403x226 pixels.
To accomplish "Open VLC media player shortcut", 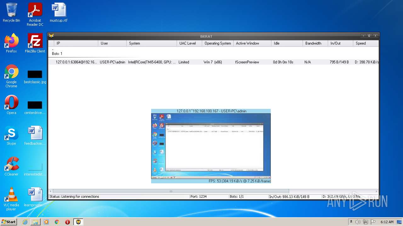I will (x=11, y=199).
